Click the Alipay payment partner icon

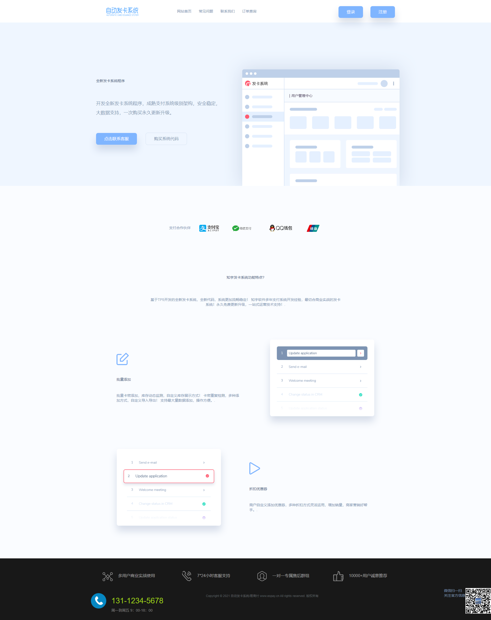[x=208, y=228]
